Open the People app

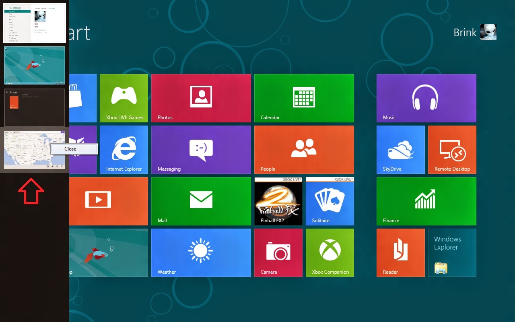point(304,150)
